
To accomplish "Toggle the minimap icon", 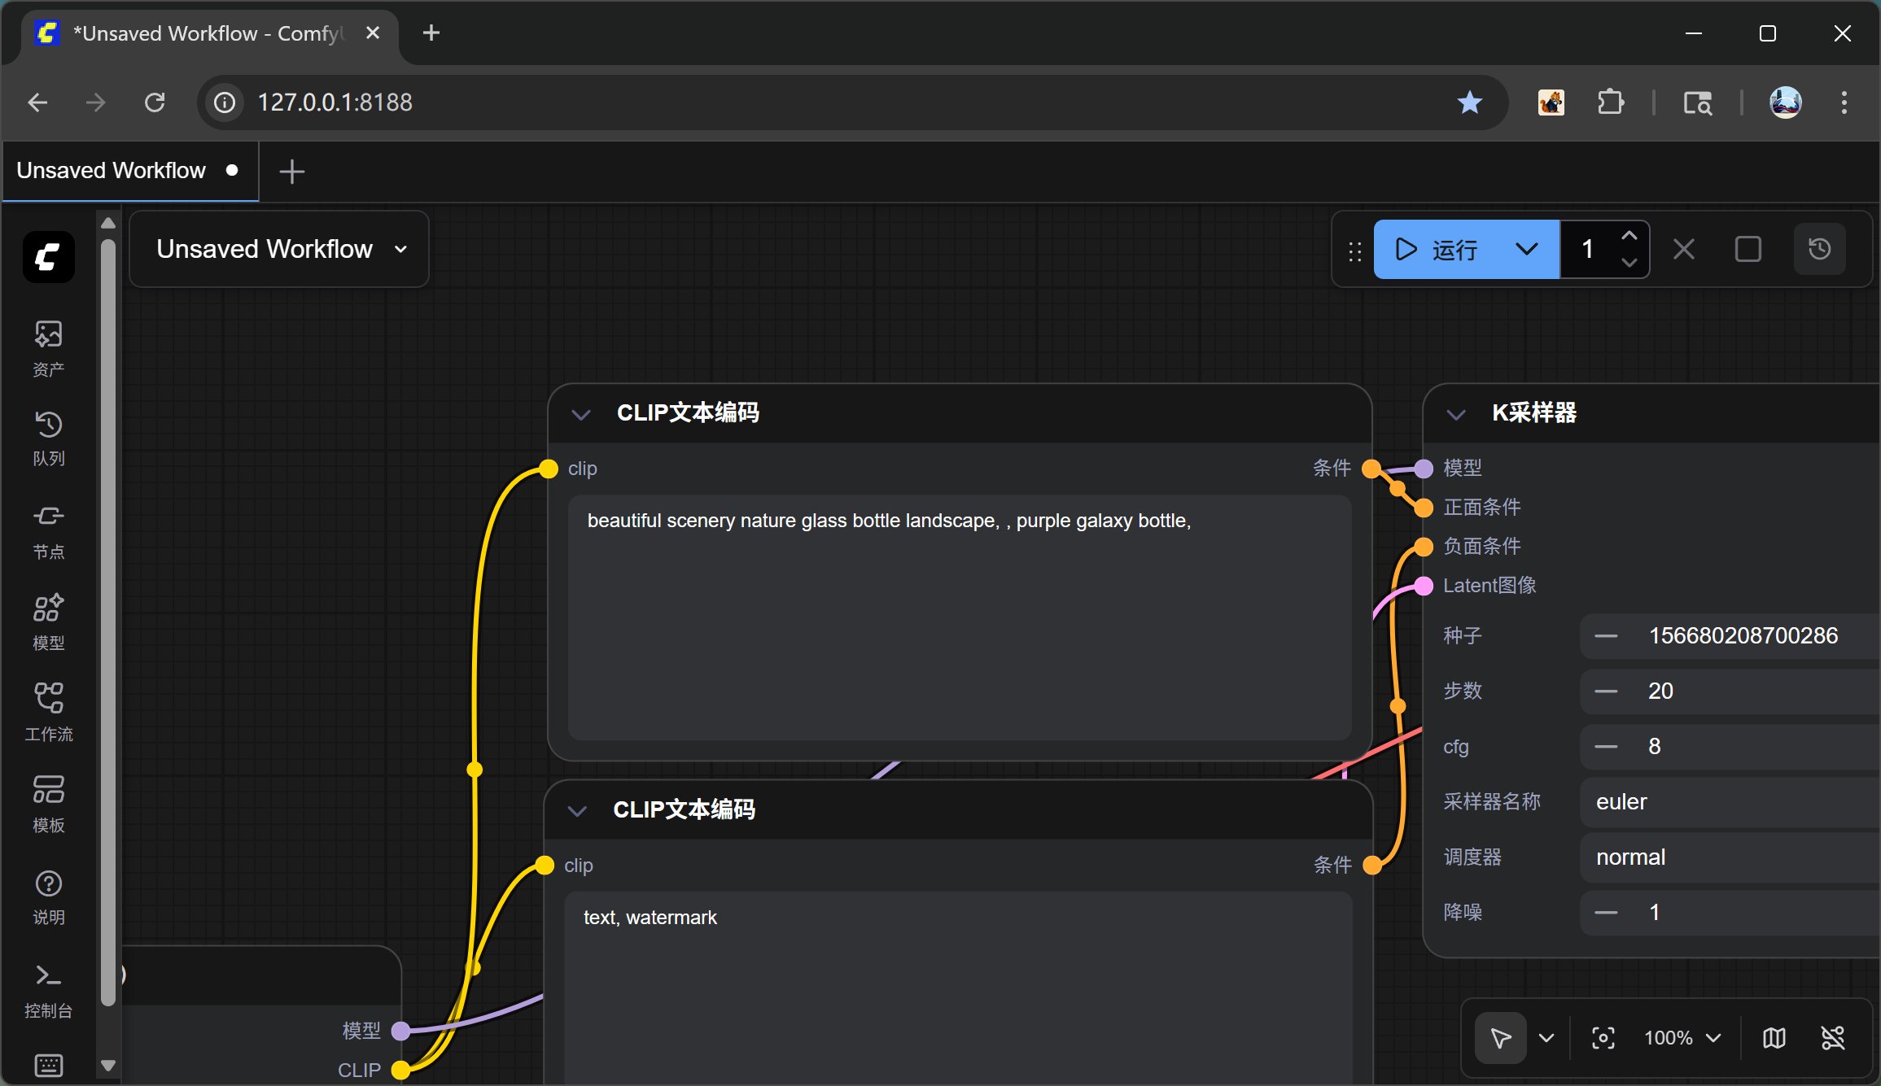I will coord(1774,1038).
